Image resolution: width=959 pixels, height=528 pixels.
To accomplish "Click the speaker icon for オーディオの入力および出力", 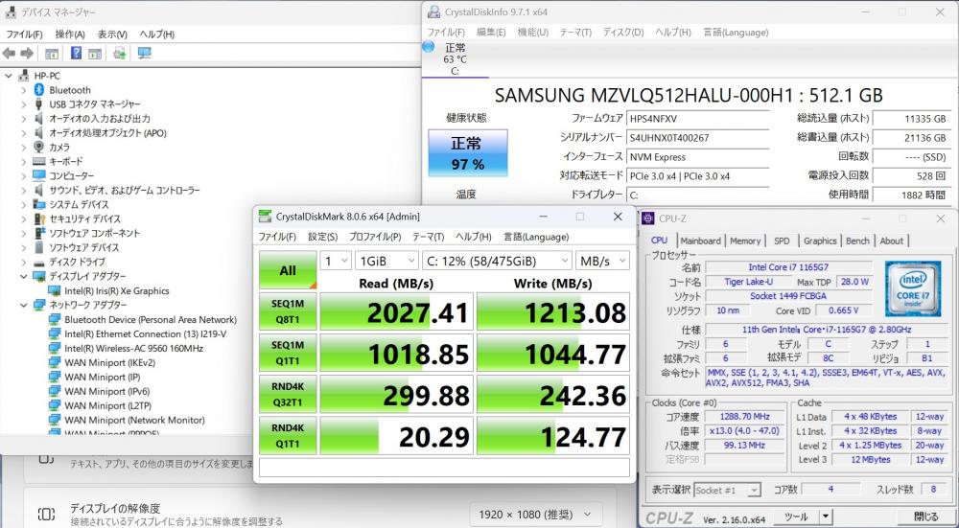I will click(39, 119).
